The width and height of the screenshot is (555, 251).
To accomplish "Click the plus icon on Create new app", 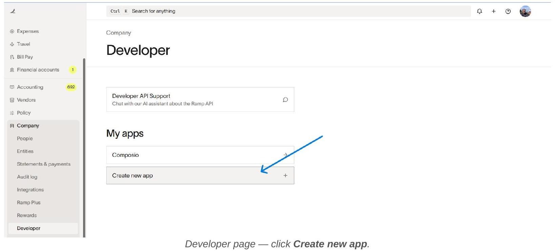I will click(x=285, y=175).
